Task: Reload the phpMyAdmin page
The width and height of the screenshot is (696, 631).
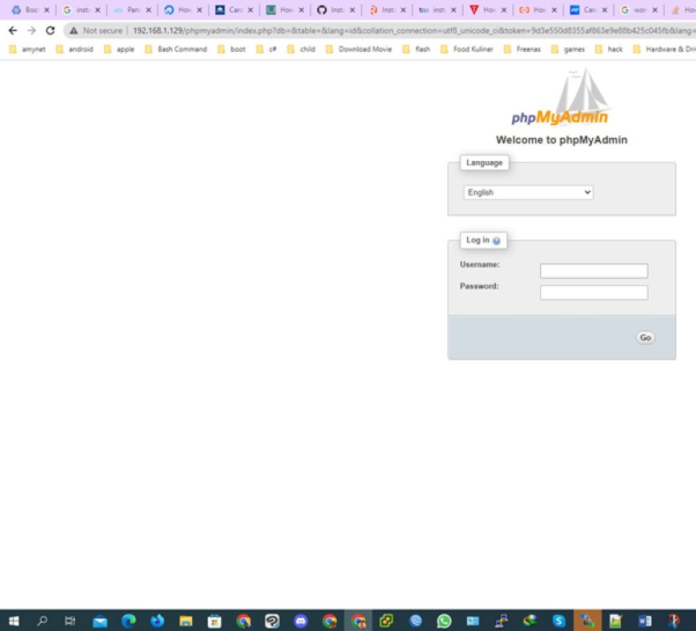Action: click(x=50, y=30)
